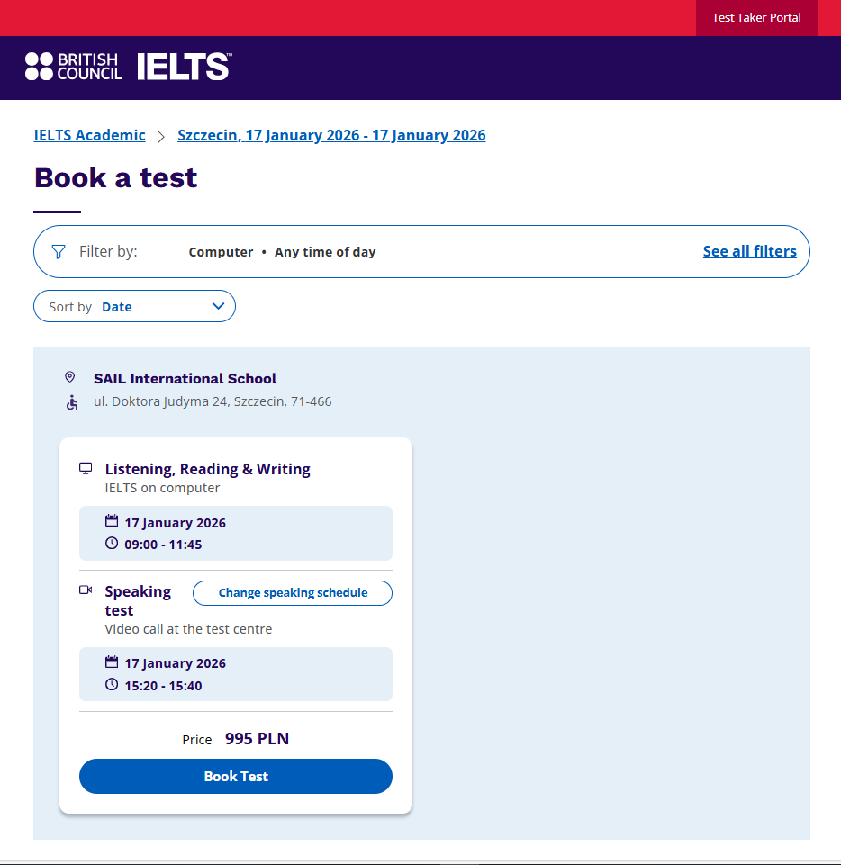Select the Any time of day filter
Viewport: 841px width, 865px height.
(325, 253)
